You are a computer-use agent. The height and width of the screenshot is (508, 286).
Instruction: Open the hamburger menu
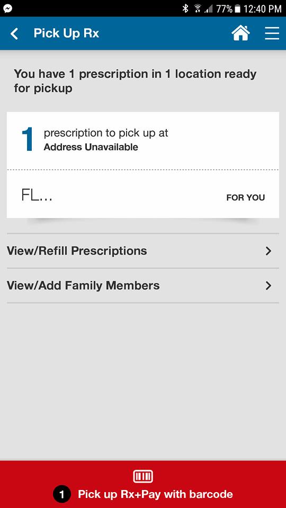click(x=272, y=33)
